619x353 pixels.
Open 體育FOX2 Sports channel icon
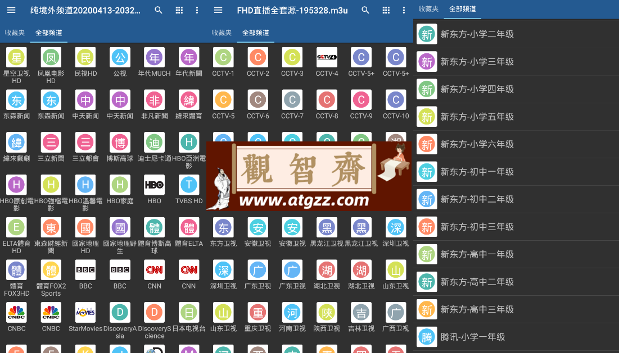[x=51, y=270]
